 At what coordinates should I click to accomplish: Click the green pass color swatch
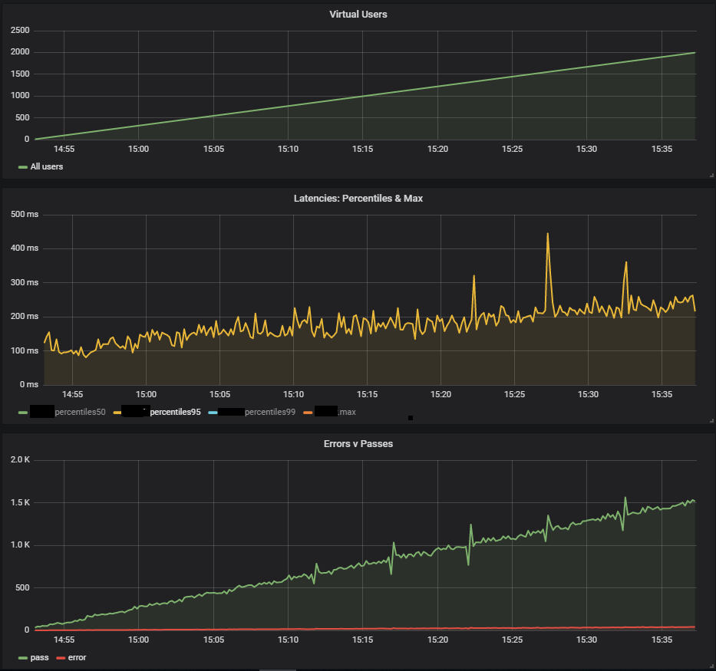(23, 658)
